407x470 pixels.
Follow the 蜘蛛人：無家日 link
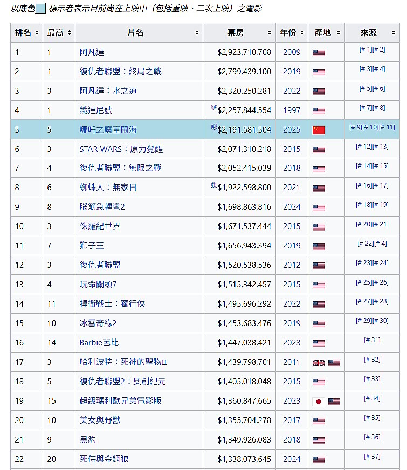(108, 188)
